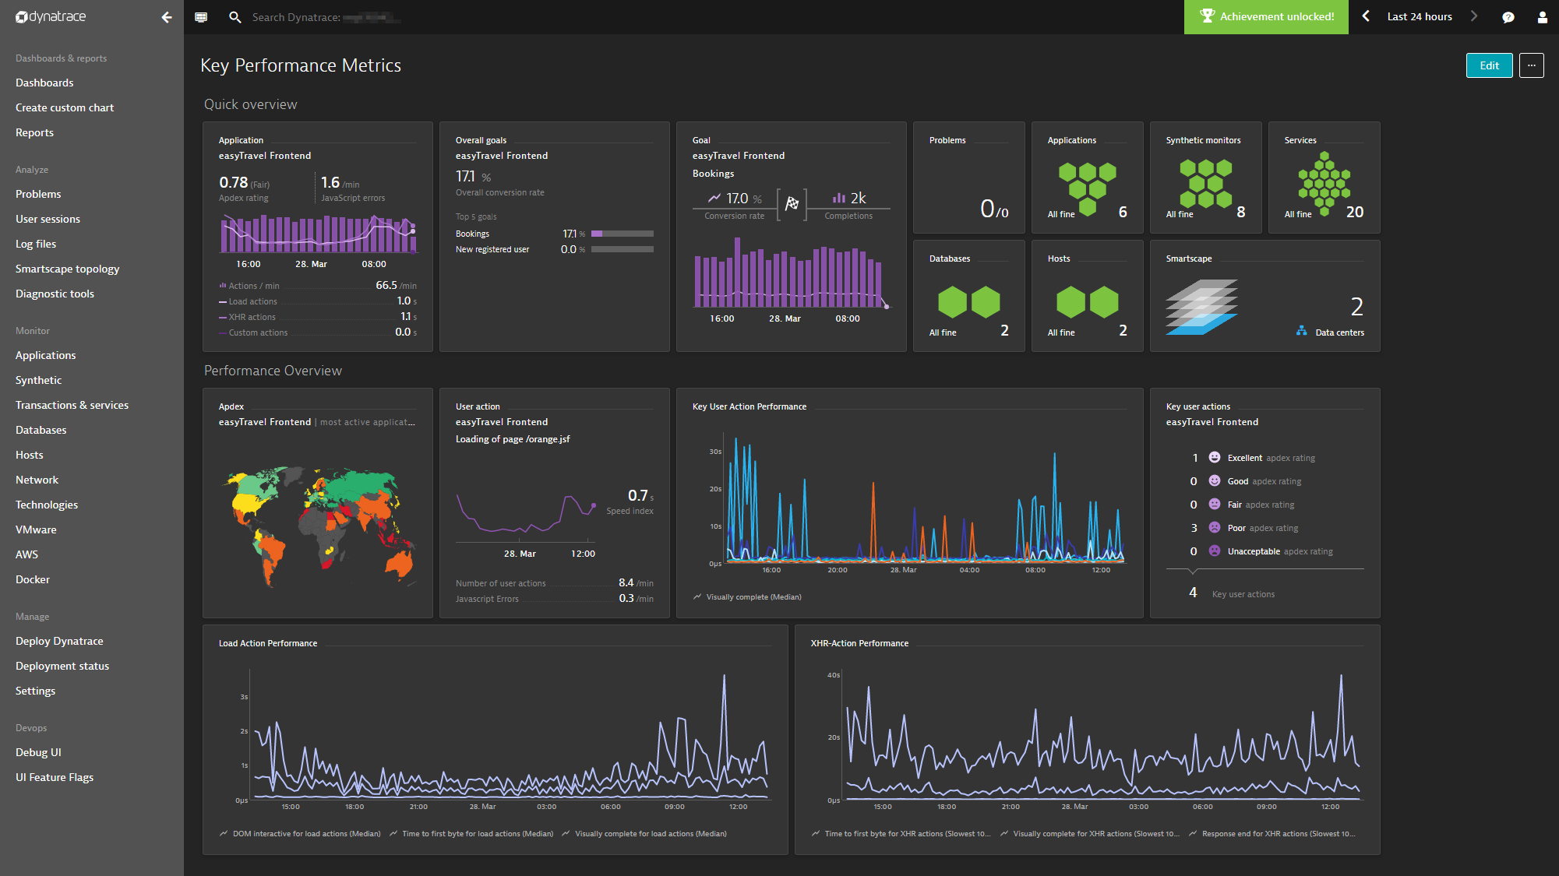
Task: Open the dashboard more options menu
Action: pos(1531,65)
